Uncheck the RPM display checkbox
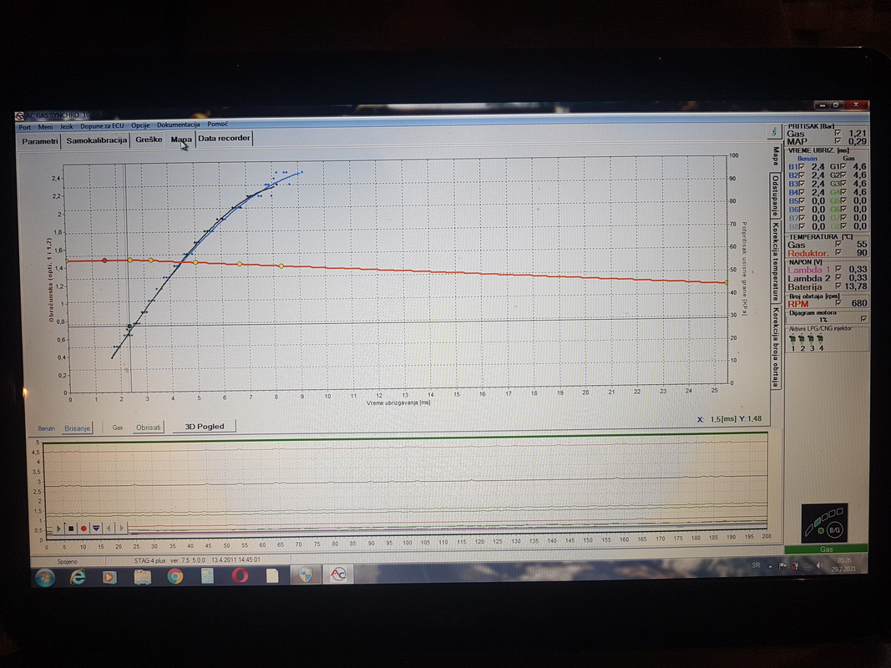 point(838,303)
